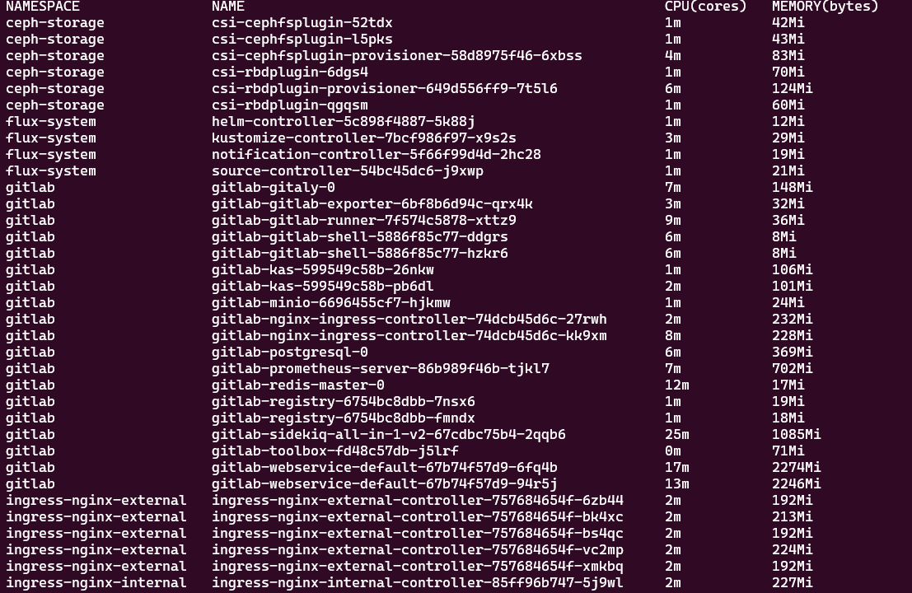Click gitlab-minio-6696455cf7-hjkmw pod name
This screenshot has width=912, height=593.
click(x=330, y=303)
